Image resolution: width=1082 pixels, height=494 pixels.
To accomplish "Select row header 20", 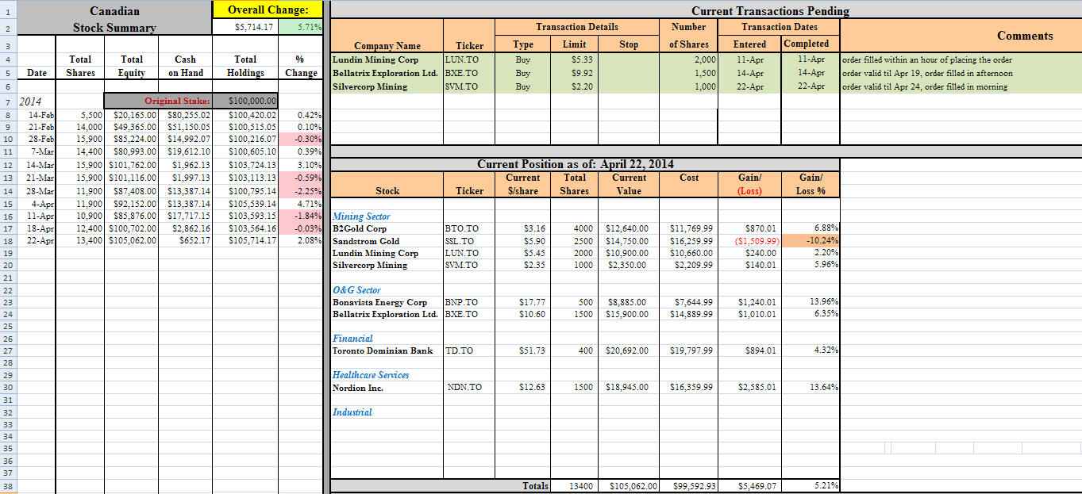I will (x=7, y=266).
